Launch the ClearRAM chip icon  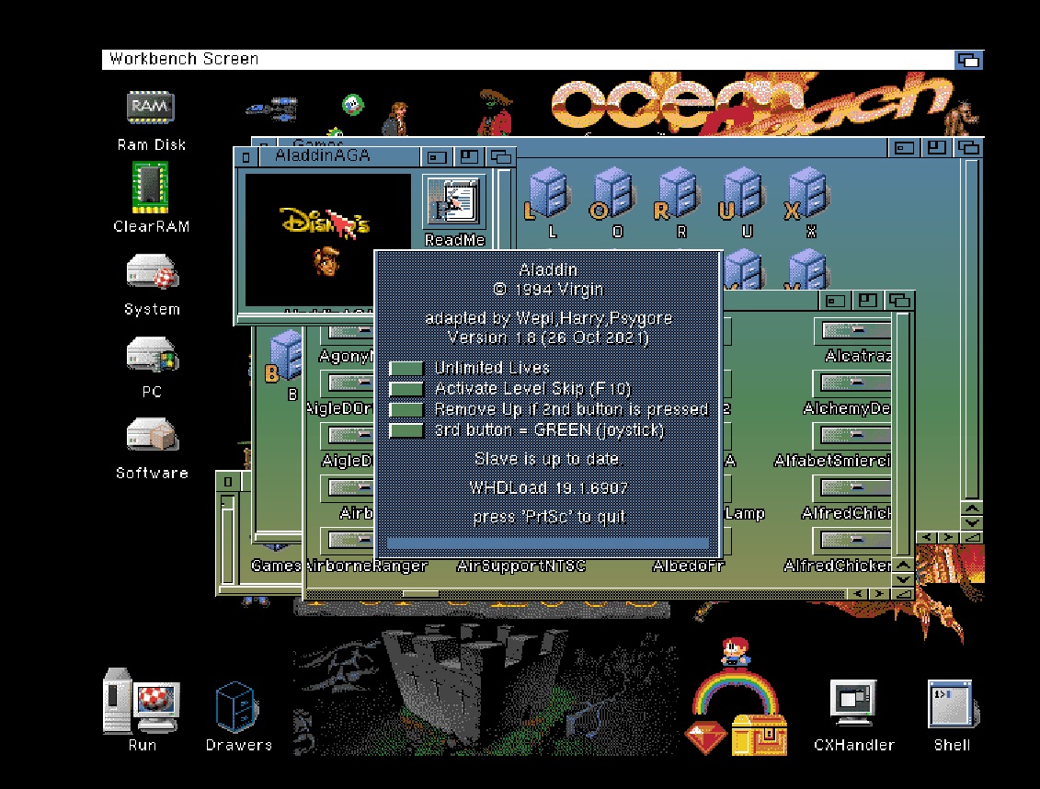point(151,188)
